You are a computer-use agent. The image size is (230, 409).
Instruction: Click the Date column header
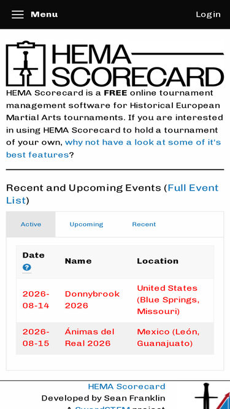point(33,255)
